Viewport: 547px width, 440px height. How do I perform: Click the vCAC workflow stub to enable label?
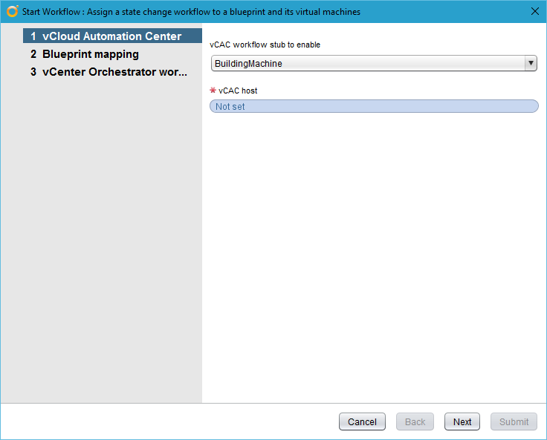coord(265,45)
